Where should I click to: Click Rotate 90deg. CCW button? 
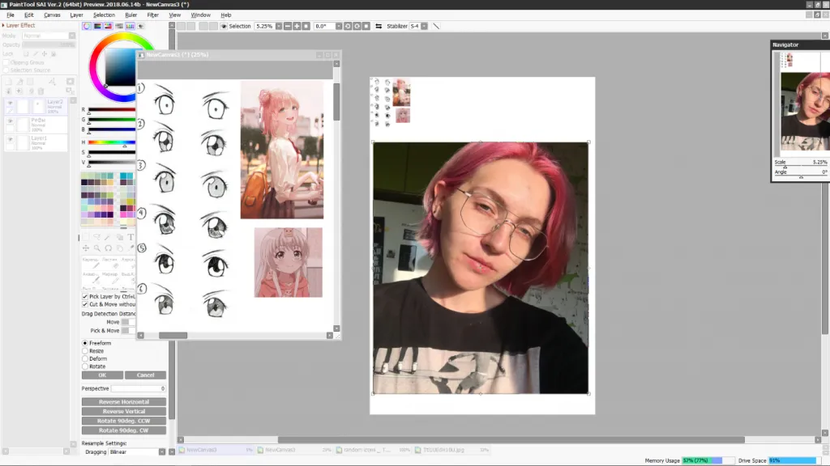[x=124, y=421]
